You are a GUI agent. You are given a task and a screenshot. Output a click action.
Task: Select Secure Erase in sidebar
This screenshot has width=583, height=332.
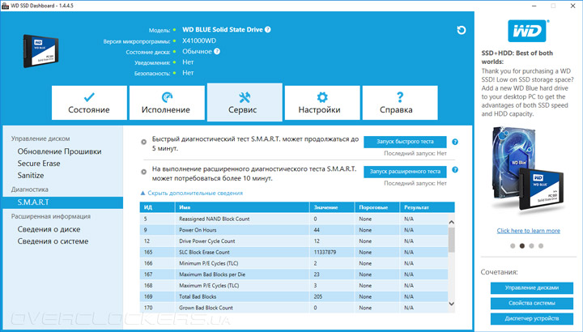click(x=39, y=164)
